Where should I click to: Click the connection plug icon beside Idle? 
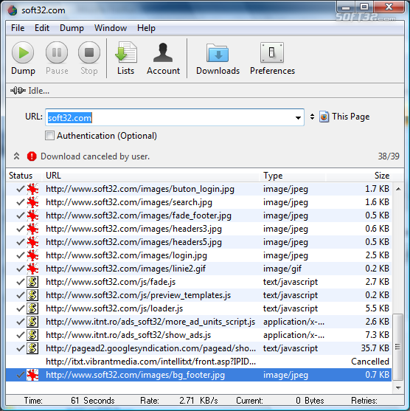coord(18,91)
